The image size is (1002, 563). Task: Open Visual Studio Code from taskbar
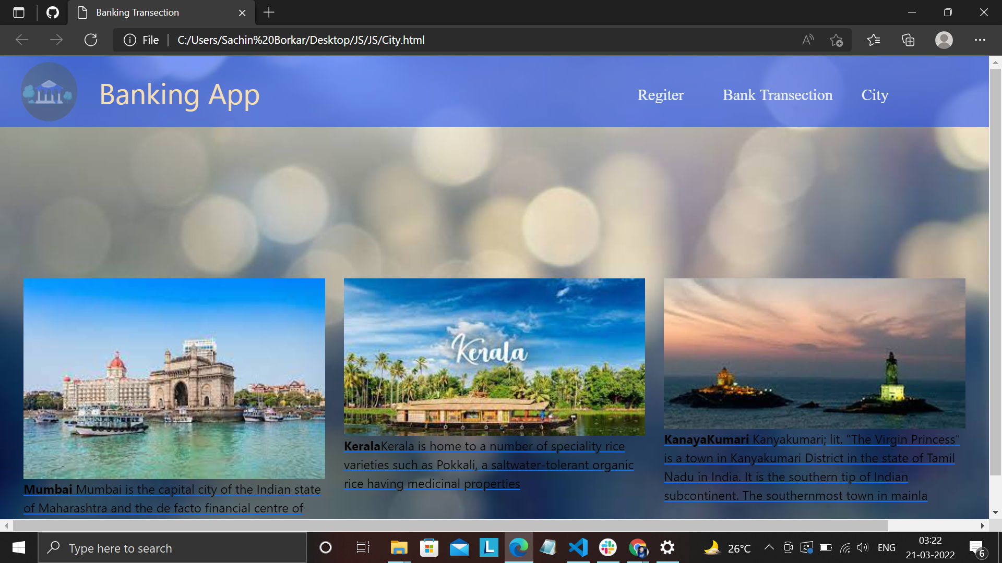578,547
